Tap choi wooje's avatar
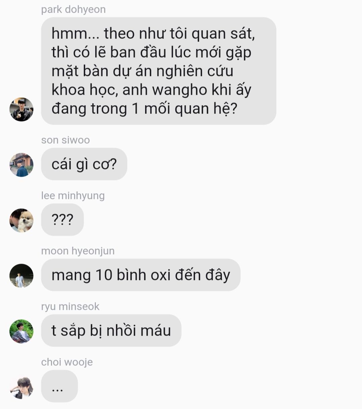362x409 pixels. pos(21,387)
